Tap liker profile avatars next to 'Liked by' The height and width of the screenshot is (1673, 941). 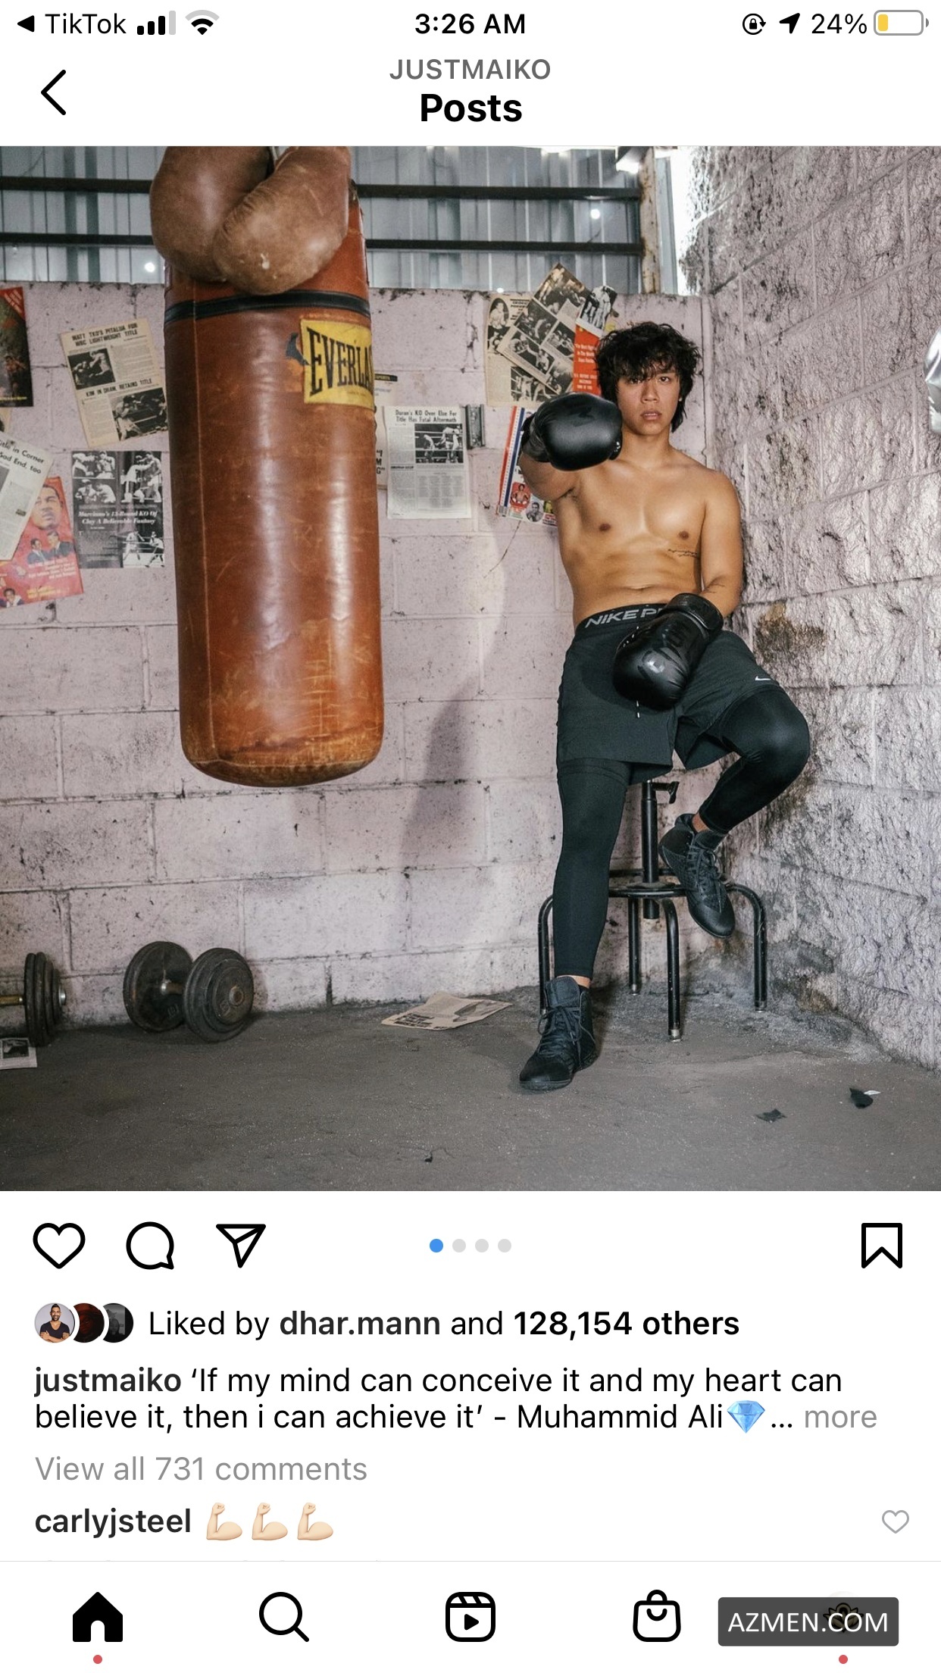tap(84, 1324)
